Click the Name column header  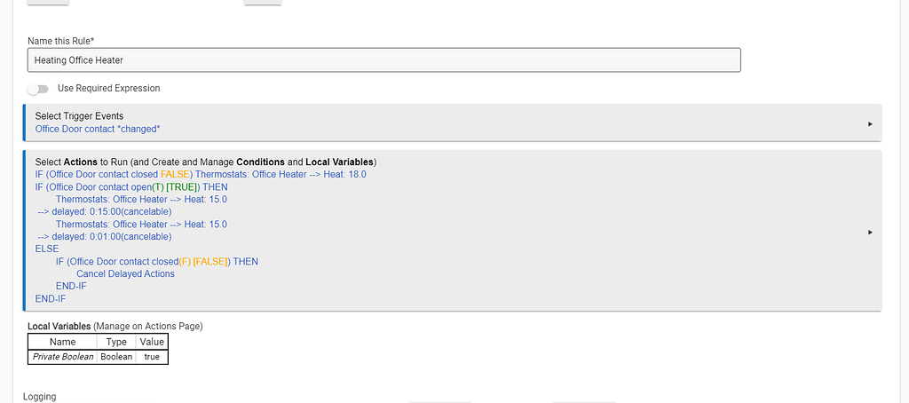62,342
